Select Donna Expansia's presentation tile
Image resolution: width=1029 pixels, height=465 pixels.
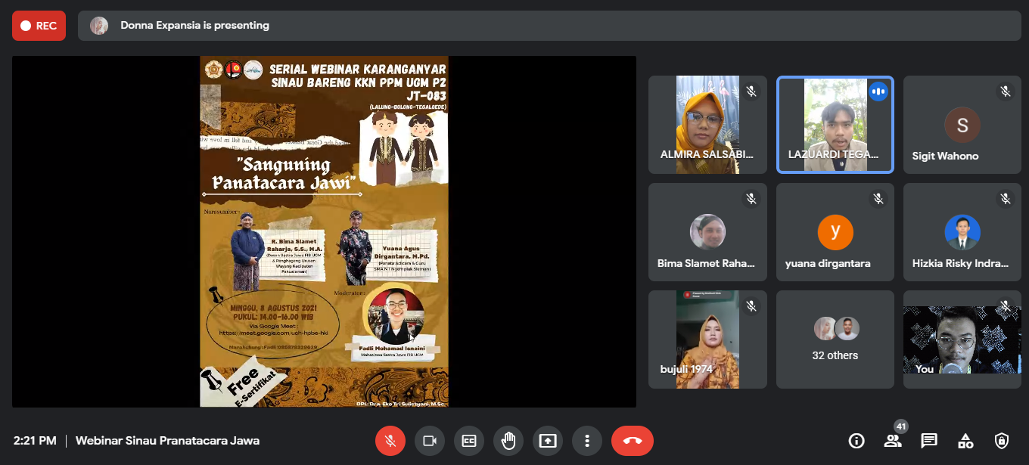tap(323, 231)
